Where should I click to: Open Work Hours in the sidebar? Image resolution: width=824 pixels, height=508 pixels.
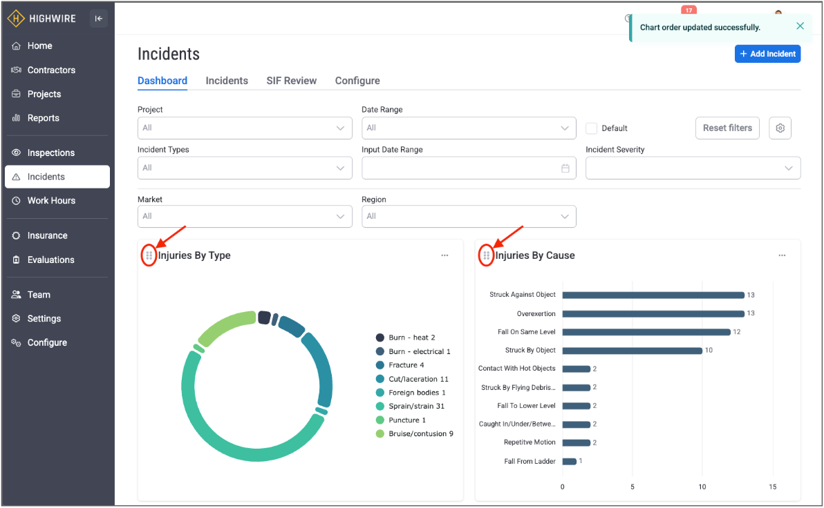pos(51,201)
